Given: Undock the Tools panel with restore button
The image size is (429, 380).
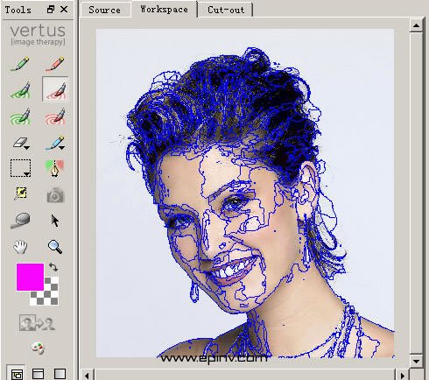Looking at the screenshot, I should 51,10.
